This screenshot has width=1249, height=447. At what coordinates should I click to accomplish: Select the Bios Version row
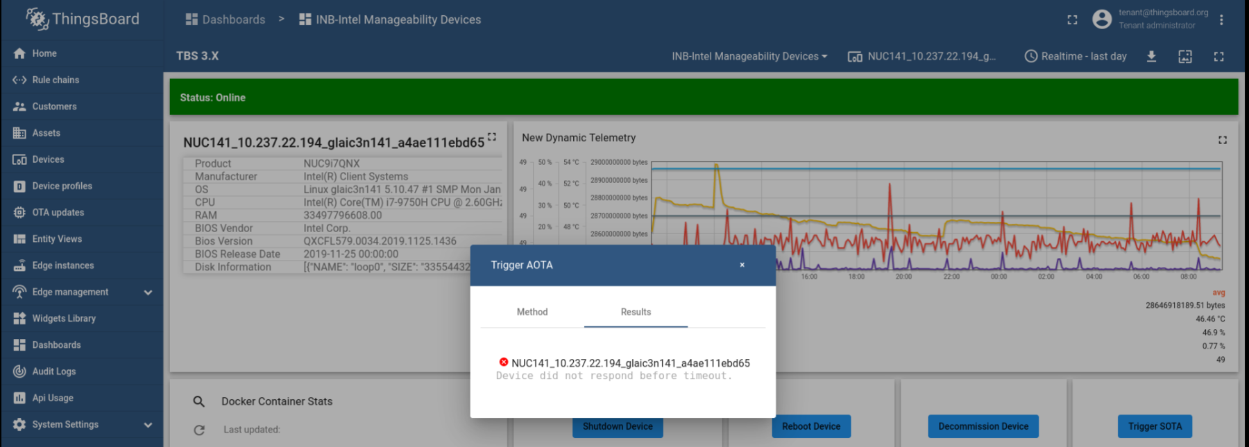[x=343, y=241]
